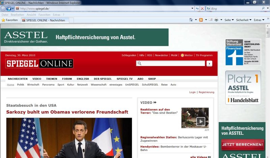Click the Politik navigation link
Screen dimensions: 270x158
click(21, 85)
